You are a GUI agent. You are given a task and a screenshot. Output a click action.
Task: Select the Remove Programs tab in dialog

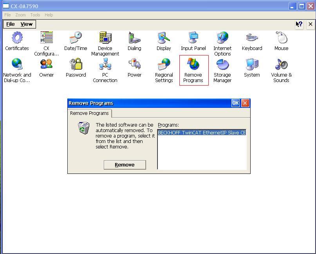[x=90, y=113]
